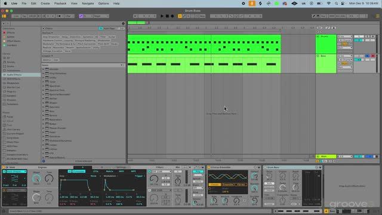Toggle the Bass track red arm button
Image resolution: width=382 pixels, height=215 pixels.
point(372,56)
